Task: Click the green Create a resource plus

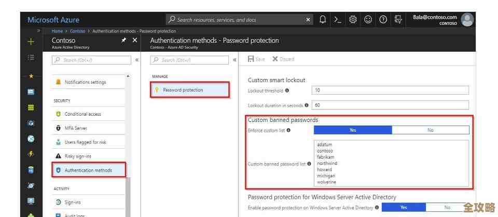Action: pos(31,41)
